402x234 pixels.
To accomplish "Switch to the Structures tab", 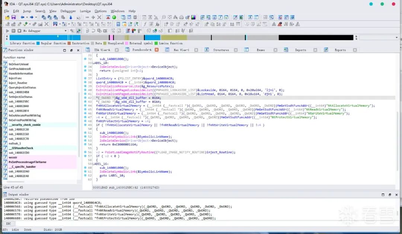I will (221, 50).
